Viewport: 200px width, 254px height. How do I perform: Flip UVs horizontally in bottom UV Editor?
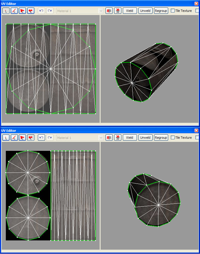pos(109,138)
